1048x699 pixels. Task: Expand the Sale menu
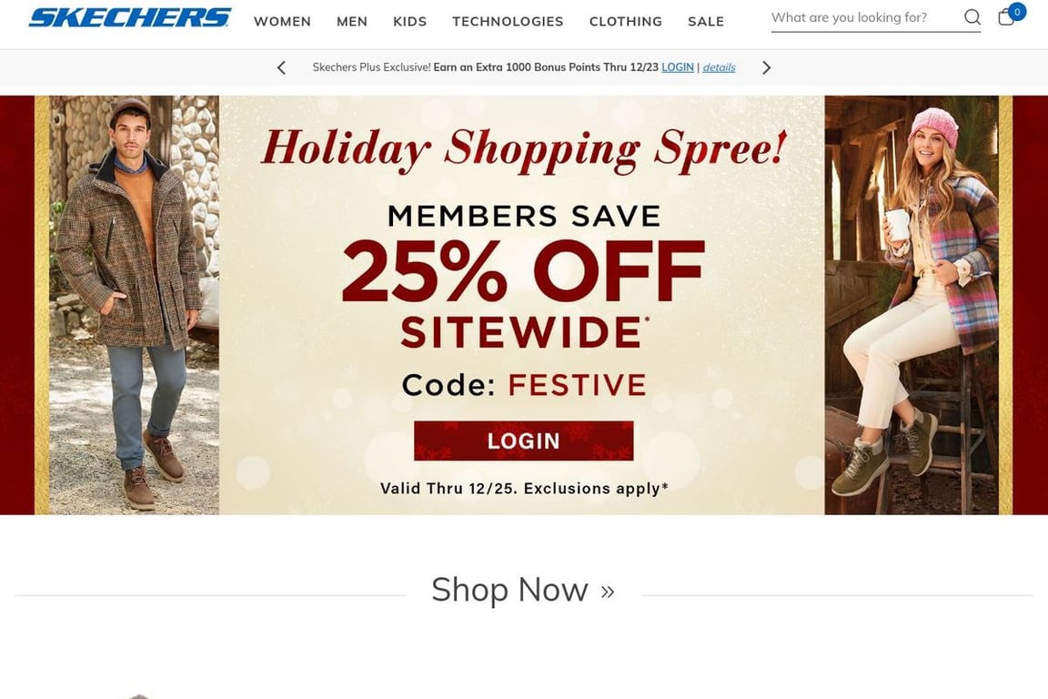[706, 22]
